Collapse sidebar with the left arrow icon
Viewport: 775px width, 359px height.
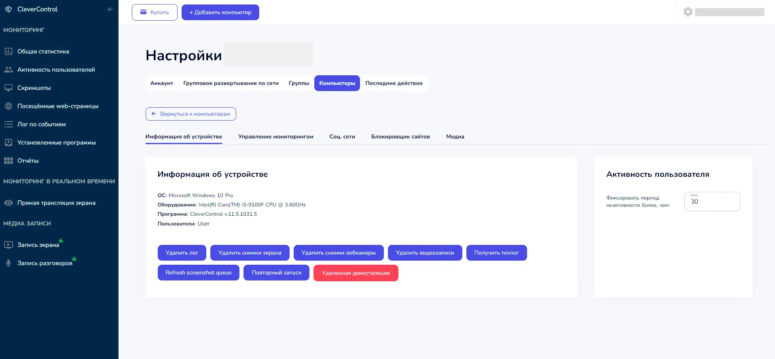click(x=110, y=9)
